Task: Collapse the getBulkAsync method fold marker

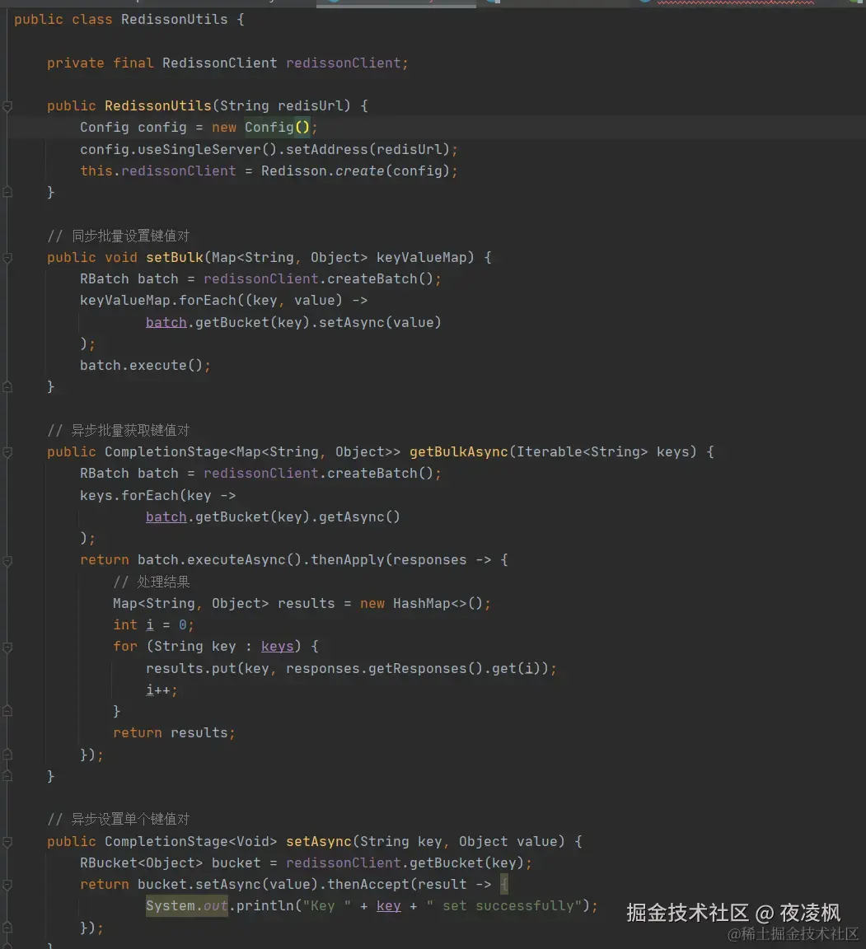Action: [x=7, y=453]
